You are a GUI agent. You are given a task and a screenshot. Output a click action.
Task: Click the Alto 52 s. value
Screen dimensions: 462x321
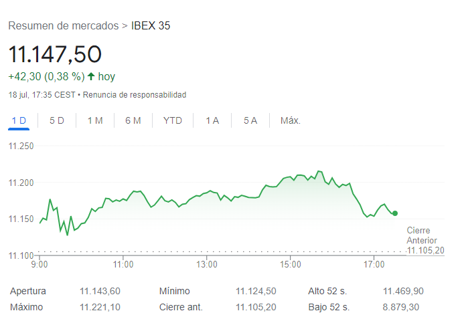(x=403, y=291)
